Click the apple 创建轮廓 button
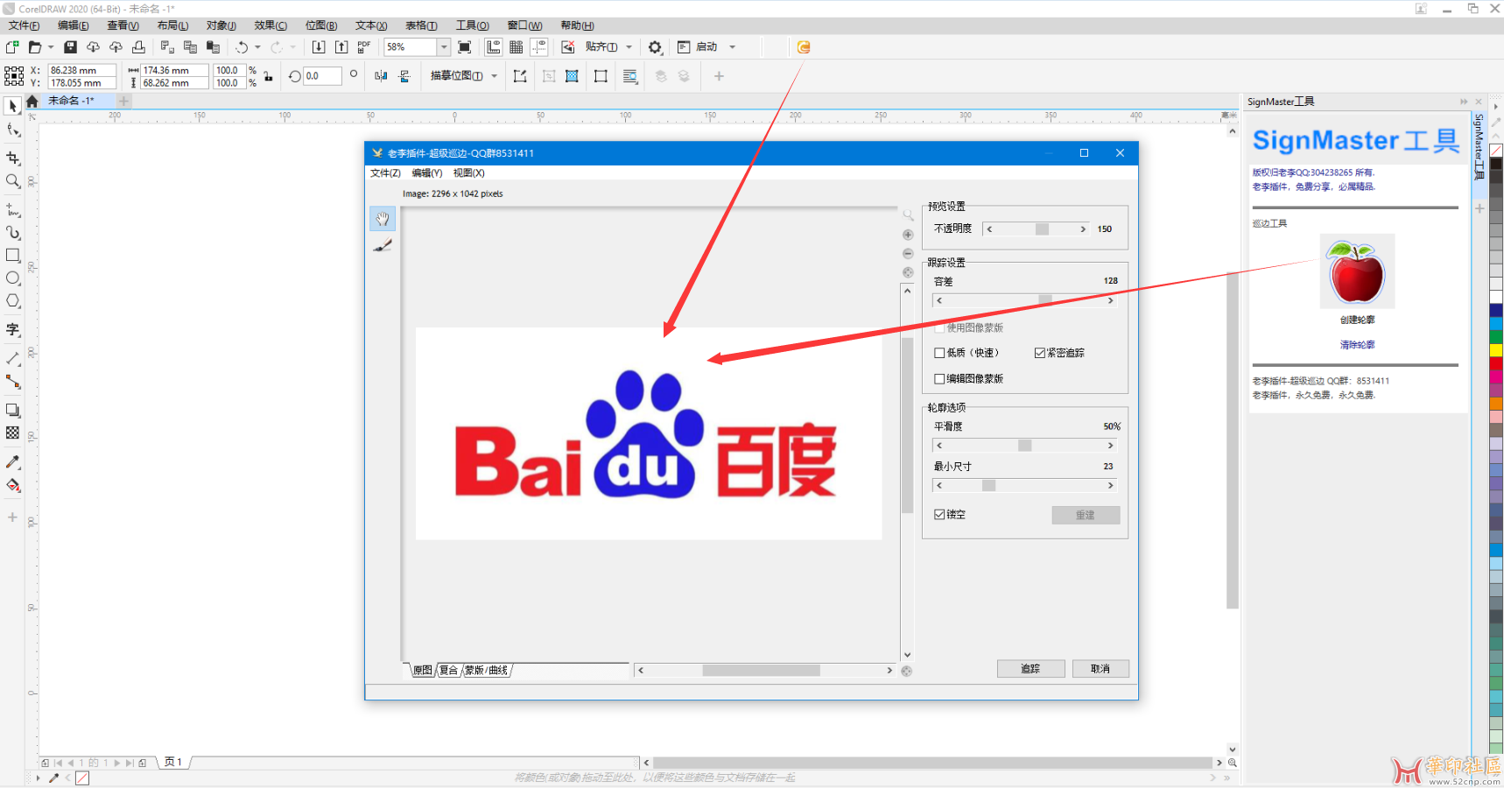 tap(1357, 272)
